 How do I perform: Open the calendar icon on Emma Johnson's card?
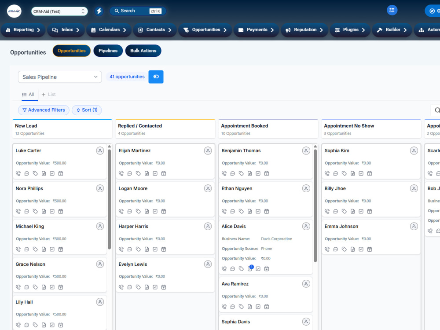[x=370, y=249]
